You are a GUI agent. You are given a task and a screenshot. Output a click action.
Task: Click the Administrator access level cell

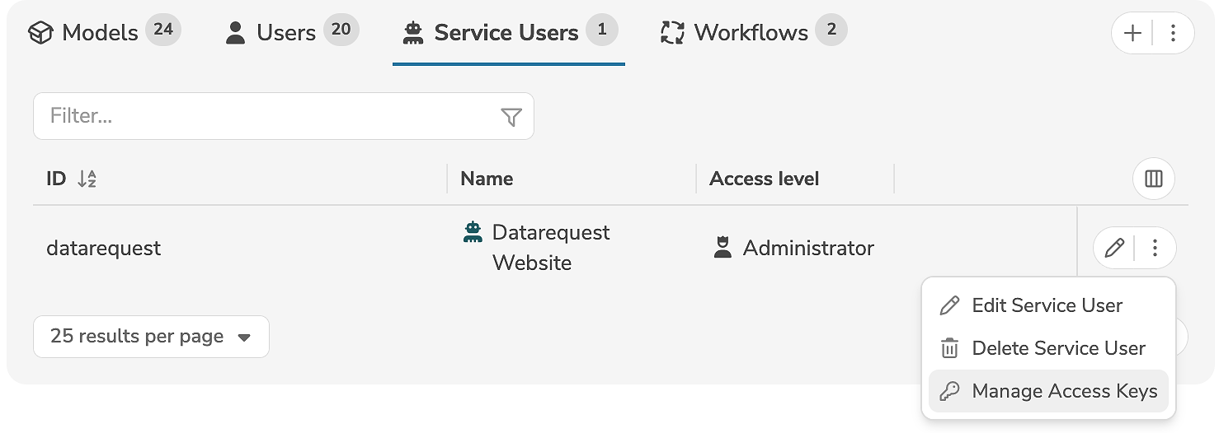tap(807, 248)
